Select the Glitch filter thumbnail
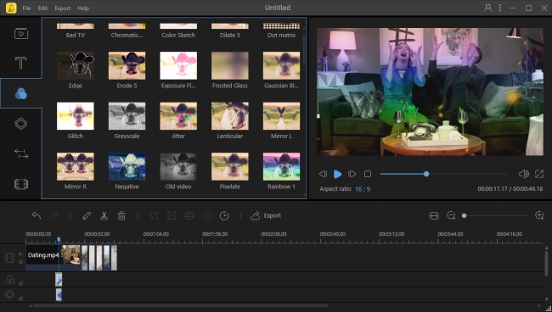This screenshot has width=552, height=312. tap(76, 116)
